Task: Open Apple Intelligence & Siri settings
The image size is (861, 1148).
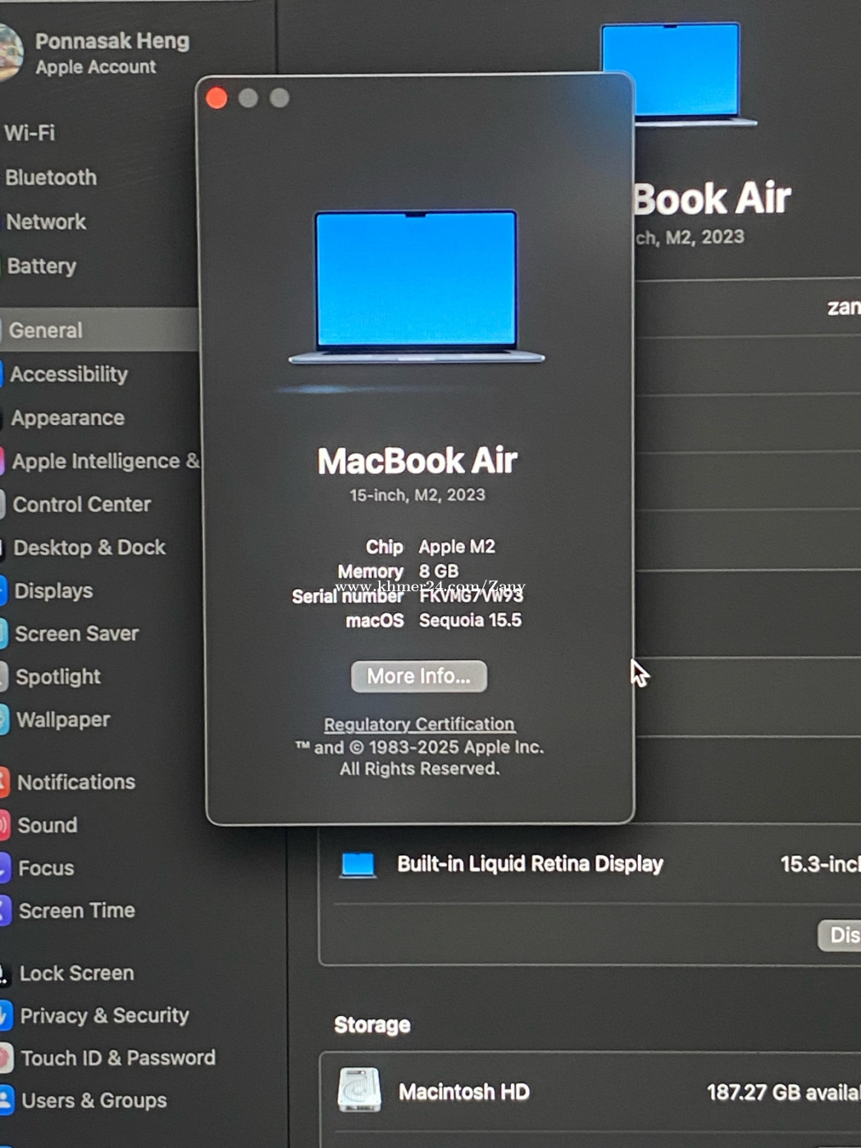Action: coord(105,461)
